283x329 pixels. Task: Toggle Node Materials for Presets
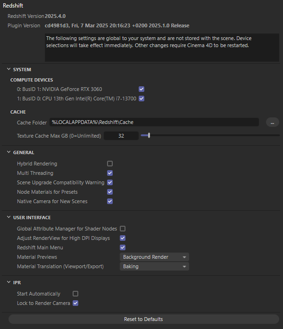pyautogui.click(x=110, y=192)
